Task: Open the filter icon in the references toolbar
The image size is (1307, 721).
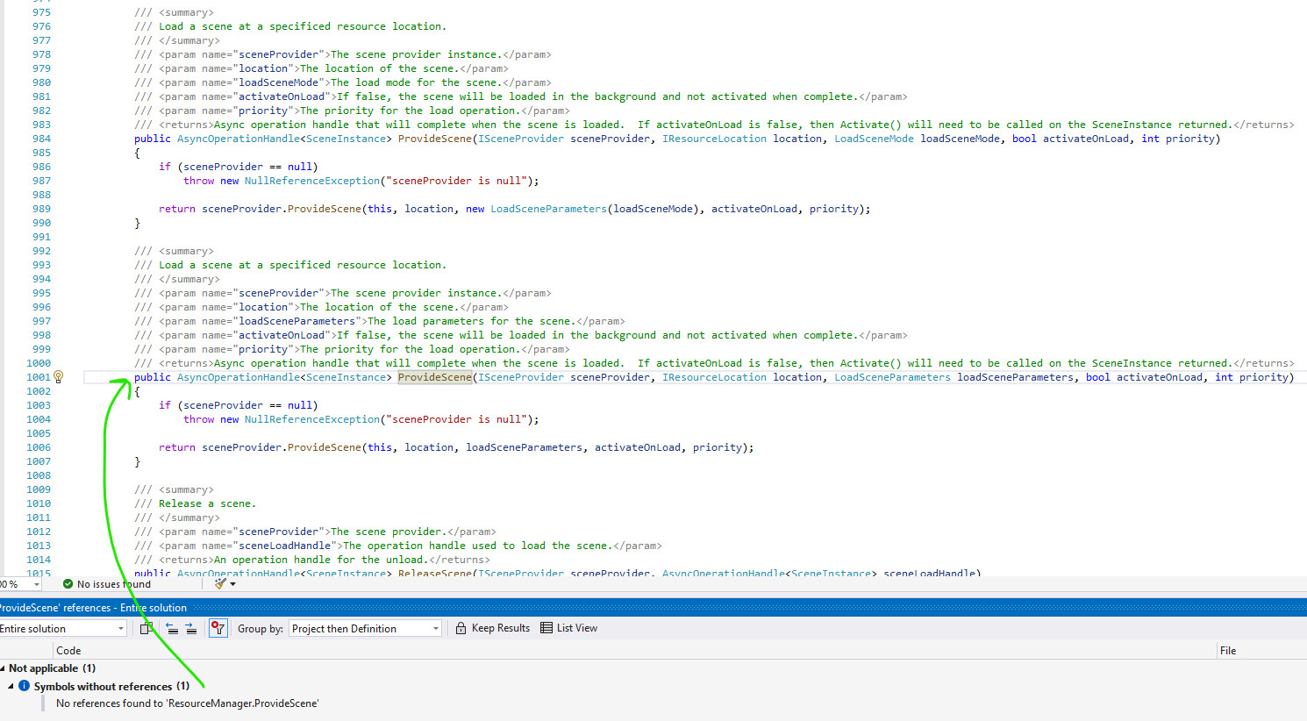Action: coord(218,627)
